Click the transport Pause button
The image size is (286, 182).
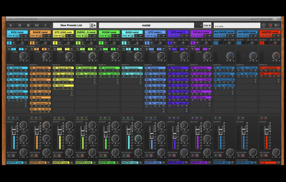[20, 25]
